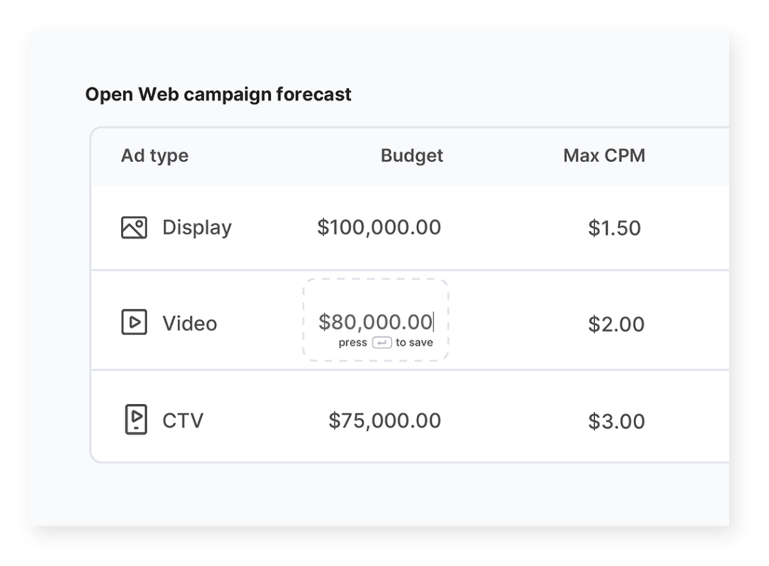The width and height of the screenshot is (769, 566).
Task: Select the $3.00 Max CPM for CTV
Action: coord(617,420)
